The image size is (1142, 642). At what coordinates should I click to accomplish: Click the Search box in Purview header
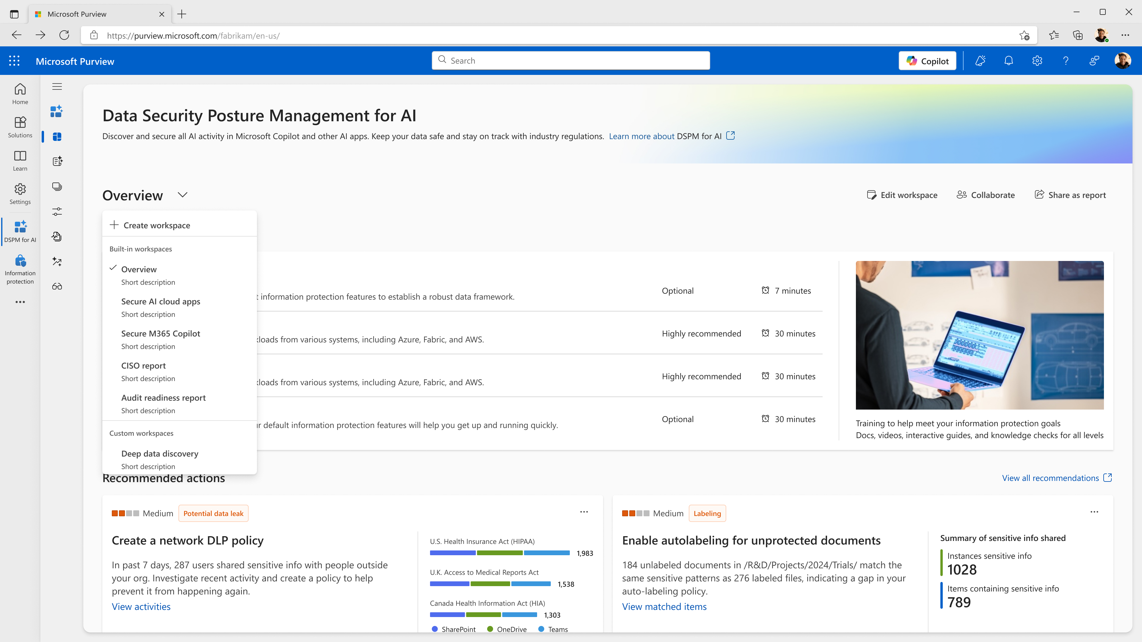click(x=571, y=61)
